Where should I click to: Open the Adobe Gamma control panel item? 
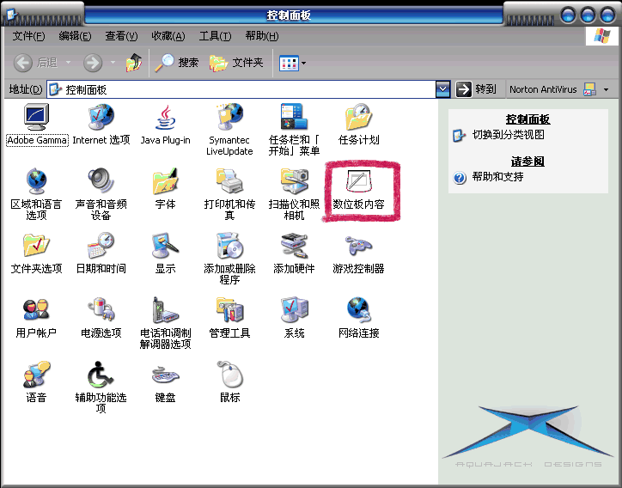click(36, 118)
